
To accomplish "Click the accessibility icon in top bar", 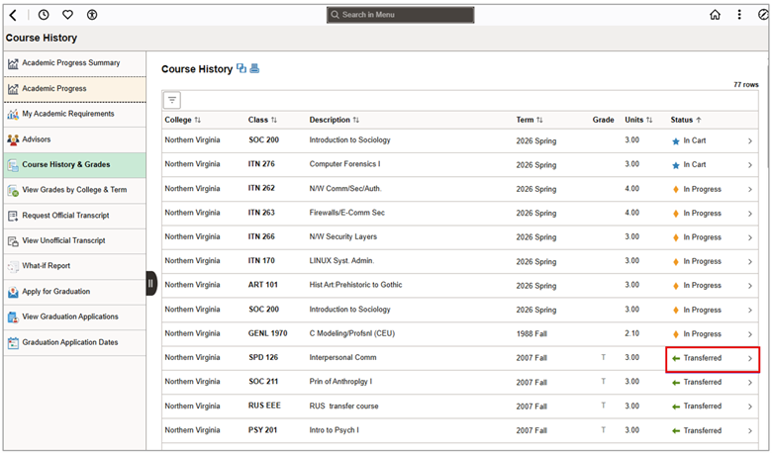I will [92, 15].
